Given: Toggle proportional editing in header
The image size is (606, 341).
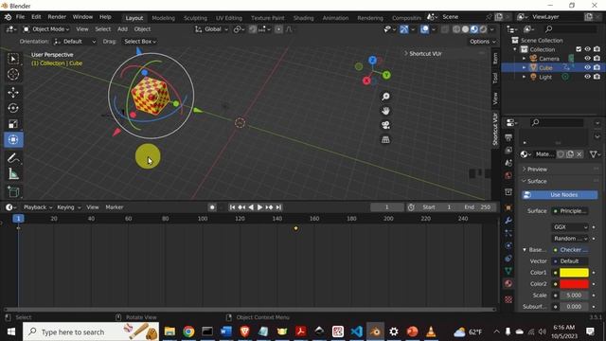Looking at the screenshot, I should (x=278, y=29).
